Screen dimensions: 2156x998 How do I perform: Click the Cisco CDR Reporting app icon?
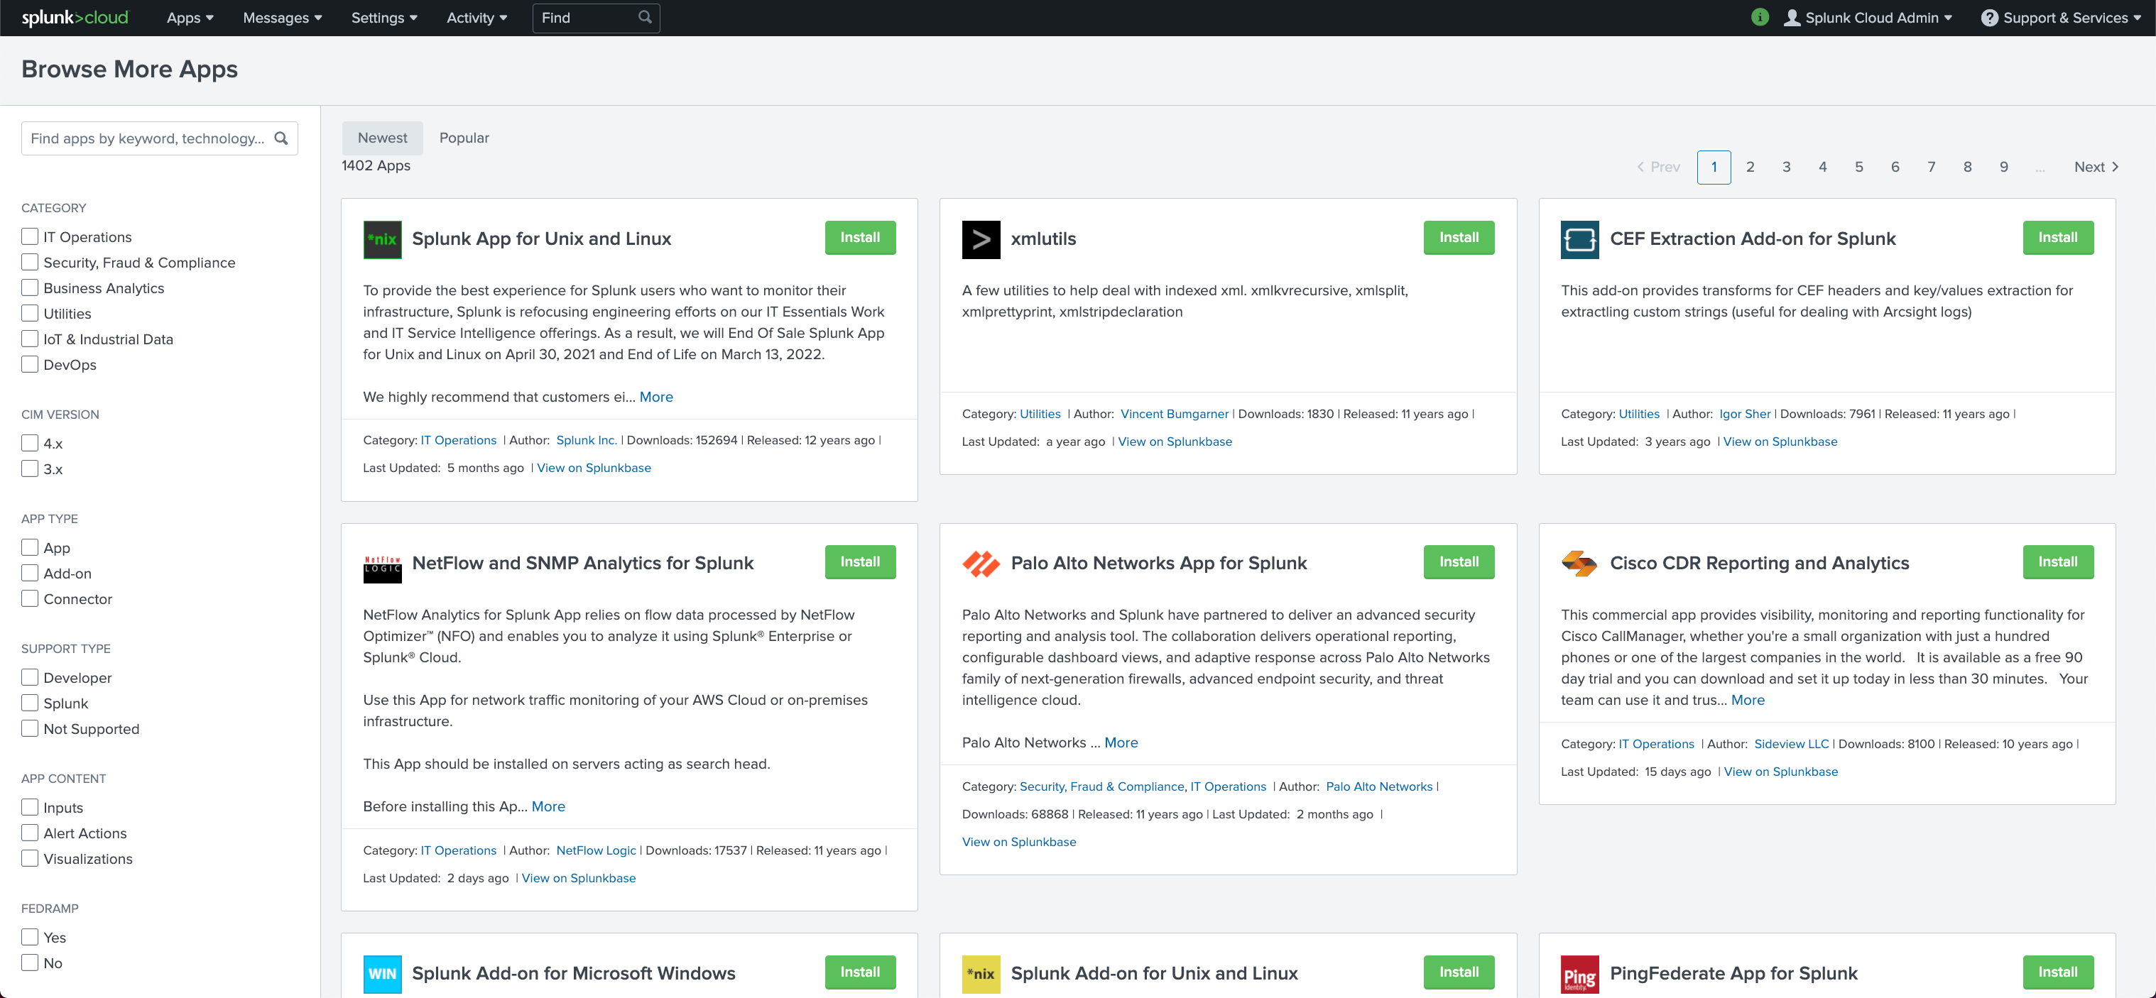click(x=1579, y=564)
